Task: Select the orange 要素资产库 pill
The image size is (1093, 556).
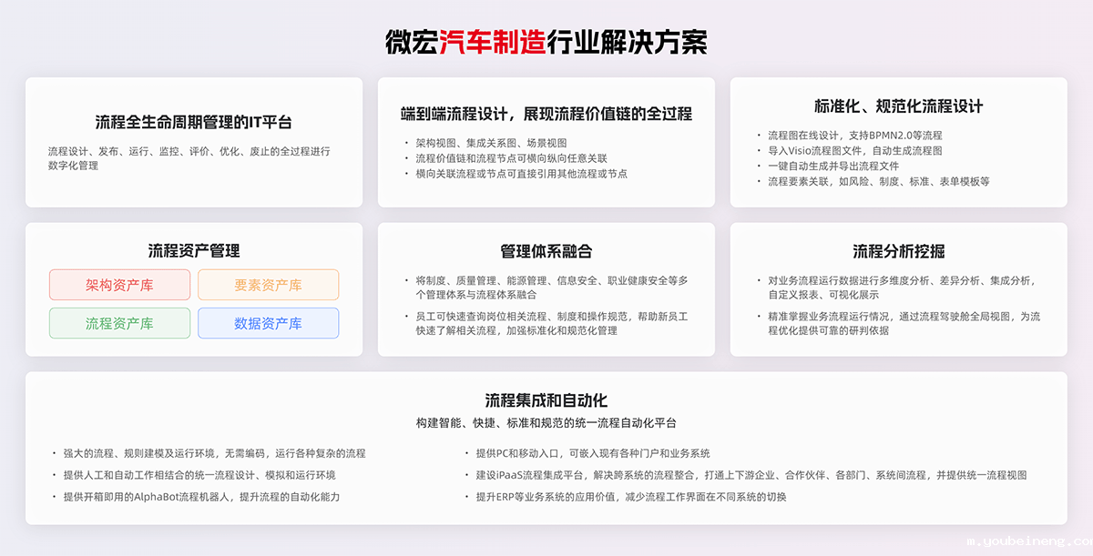Action: point(269,285)
